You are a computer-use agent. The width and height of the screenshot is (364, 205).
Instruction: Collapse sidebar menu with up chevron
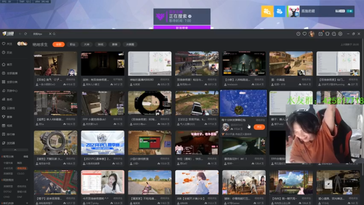pyautogui.click(x=15, y=150)
